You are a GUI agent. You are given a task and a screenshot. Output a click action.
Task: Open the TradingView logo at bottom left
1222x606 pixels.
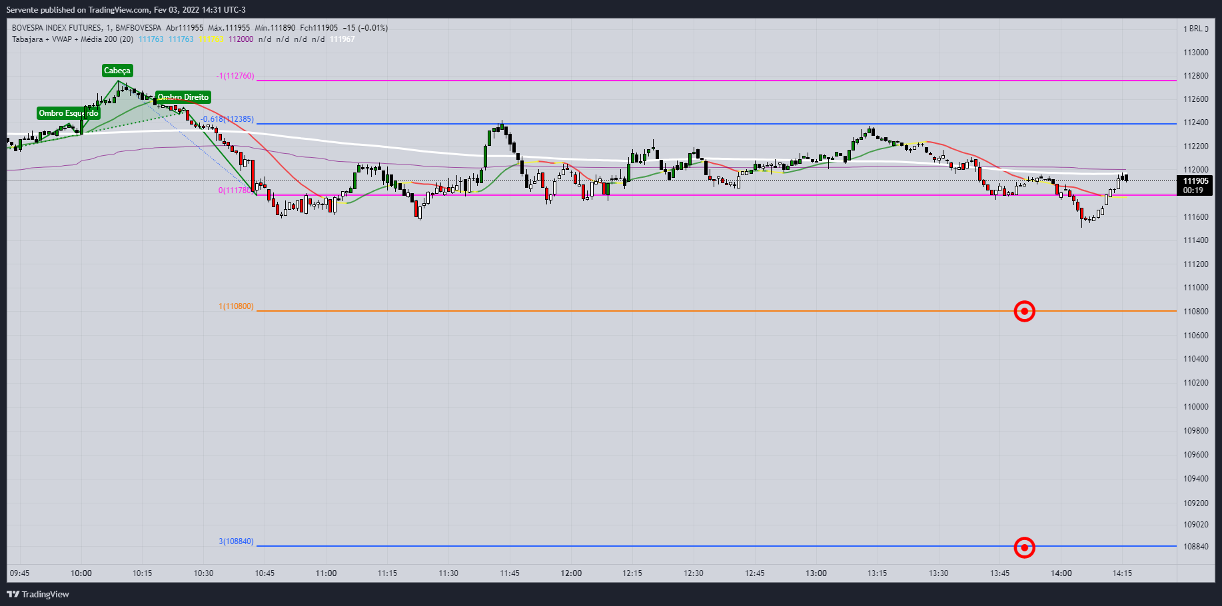(x=38, y=594)
